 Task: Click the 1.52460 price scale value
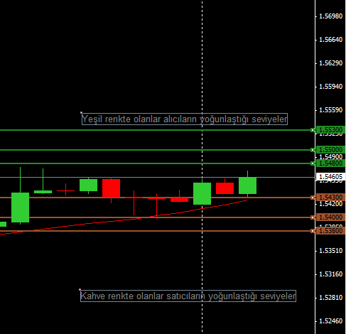click(x=330, y=321)
